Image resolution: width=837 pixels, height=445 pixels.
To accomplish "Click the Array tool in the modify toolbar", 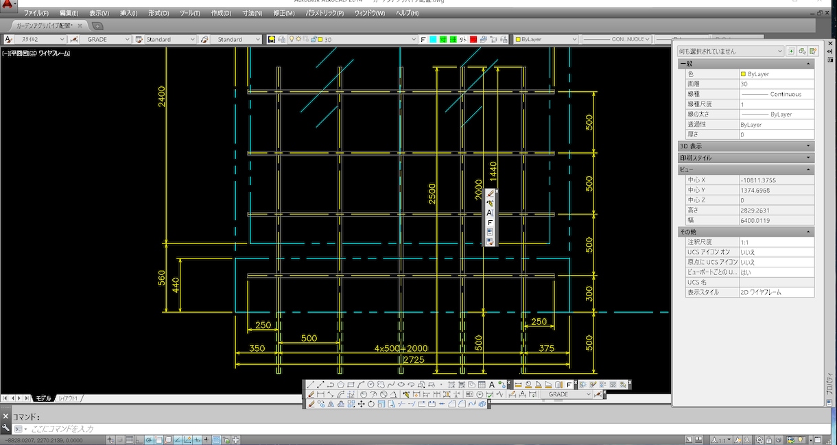I will click(351, 404).
